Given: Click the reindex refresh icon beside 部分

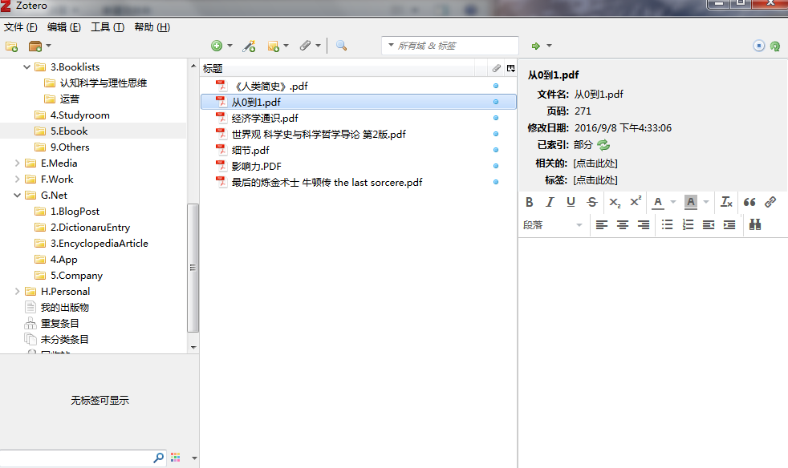Looking at the screenshot, I should tap(603, 145).
